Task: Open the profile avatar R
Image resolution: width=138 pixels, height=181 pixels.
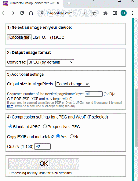Action: click(124, 13)
